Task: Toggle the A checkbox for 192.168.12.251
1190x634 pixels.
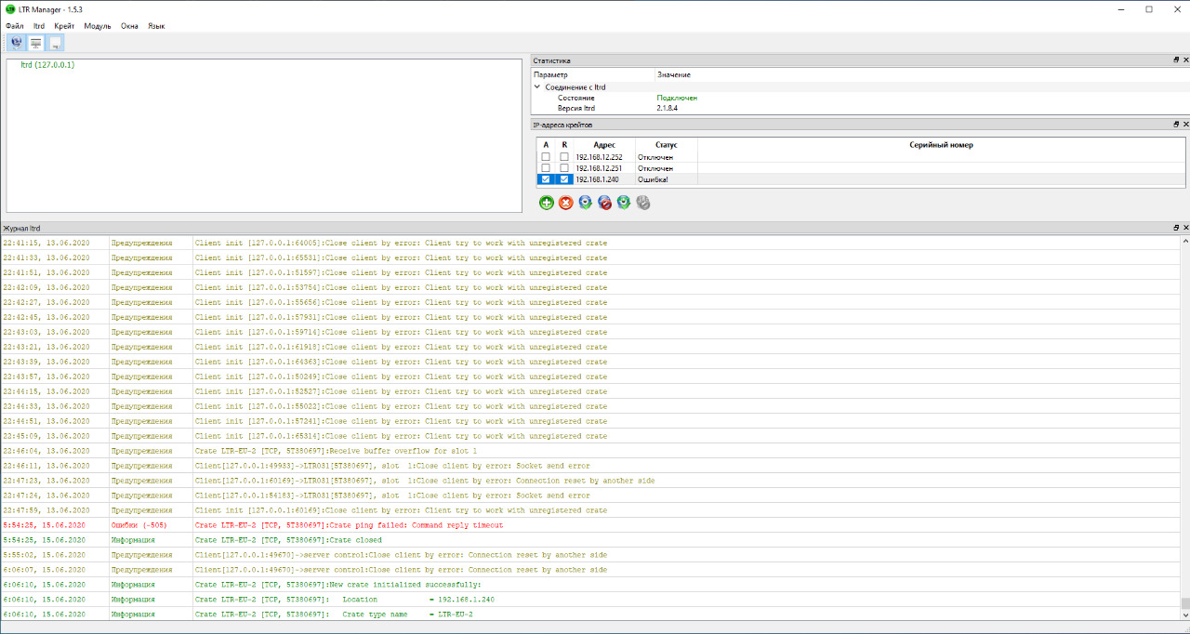Action: tap(546, 168)
